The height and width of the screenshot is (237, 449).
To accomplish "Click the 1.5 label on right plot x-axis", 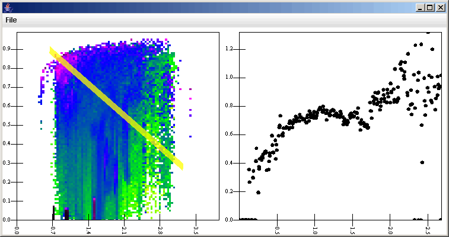I will [x=353, y=230].
